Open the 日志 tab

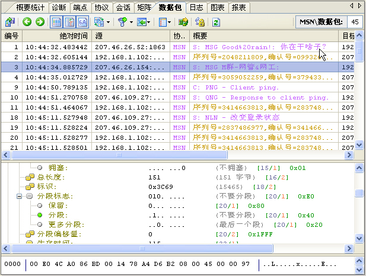pyautogui.click(x=195, y=7)
